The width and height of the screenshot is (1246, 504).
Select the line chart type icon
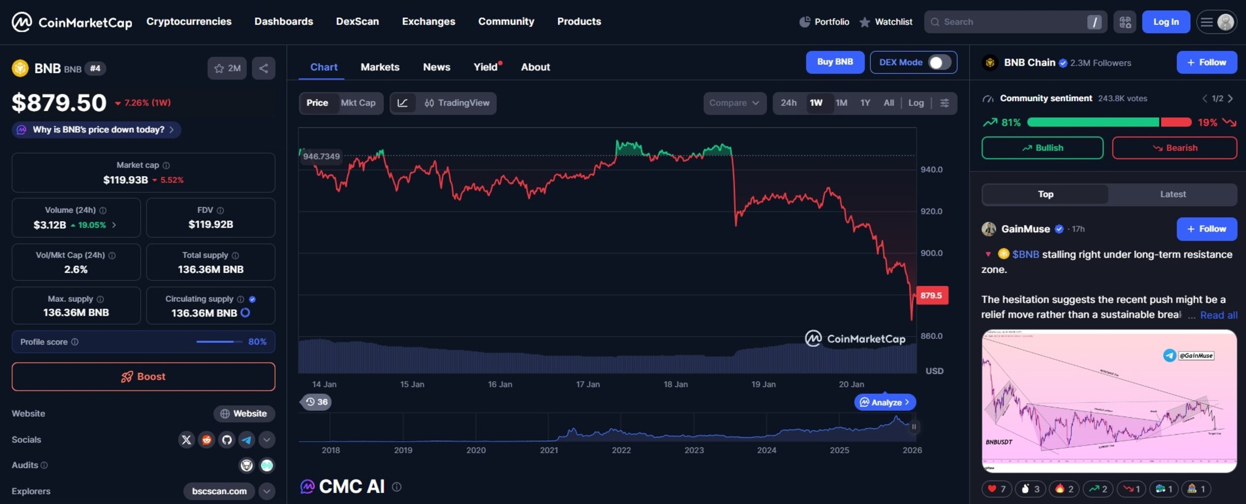point(404,103)
